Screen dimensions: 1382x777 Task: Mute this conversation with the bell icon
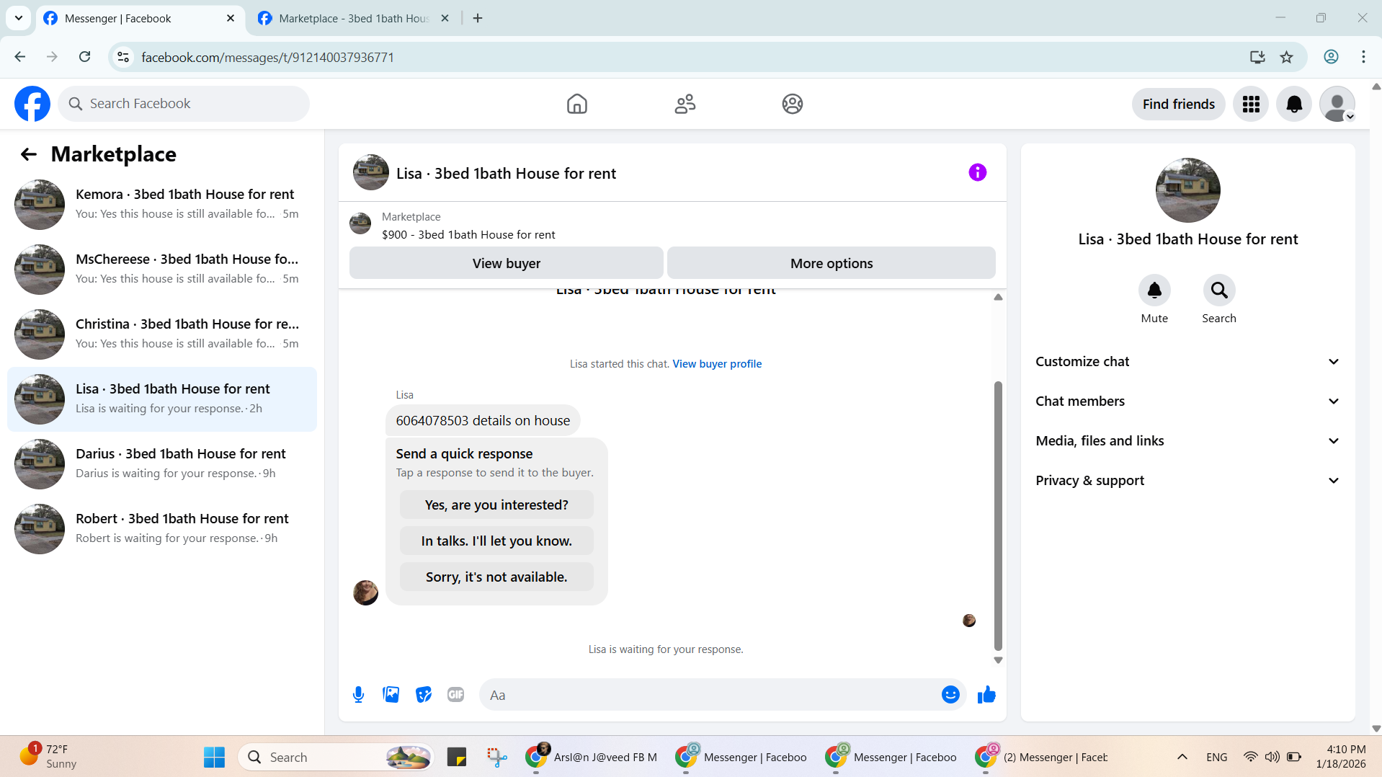(x=1154, y=290)
